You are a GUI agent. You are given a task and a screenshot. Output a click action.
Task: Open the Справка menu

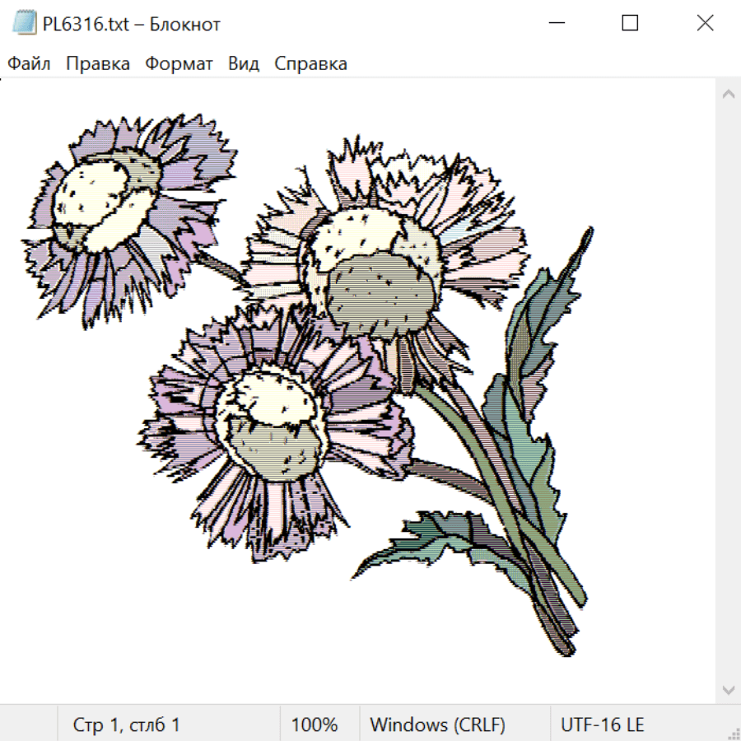point(310,64)
